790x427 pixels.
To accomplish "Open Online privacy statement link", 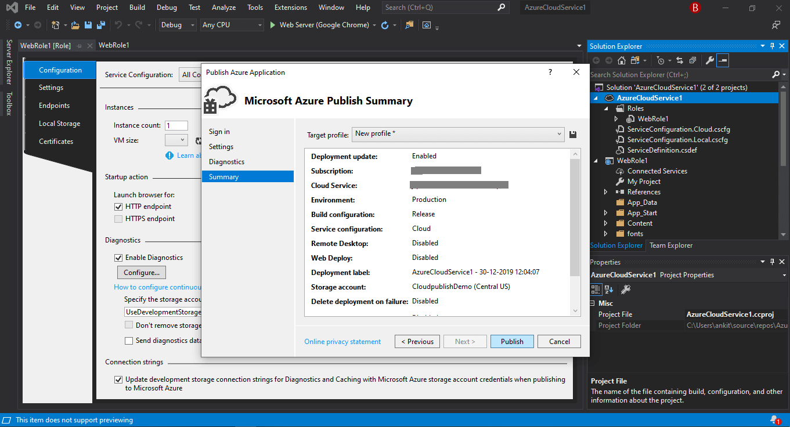I will [x=342, y=342].
